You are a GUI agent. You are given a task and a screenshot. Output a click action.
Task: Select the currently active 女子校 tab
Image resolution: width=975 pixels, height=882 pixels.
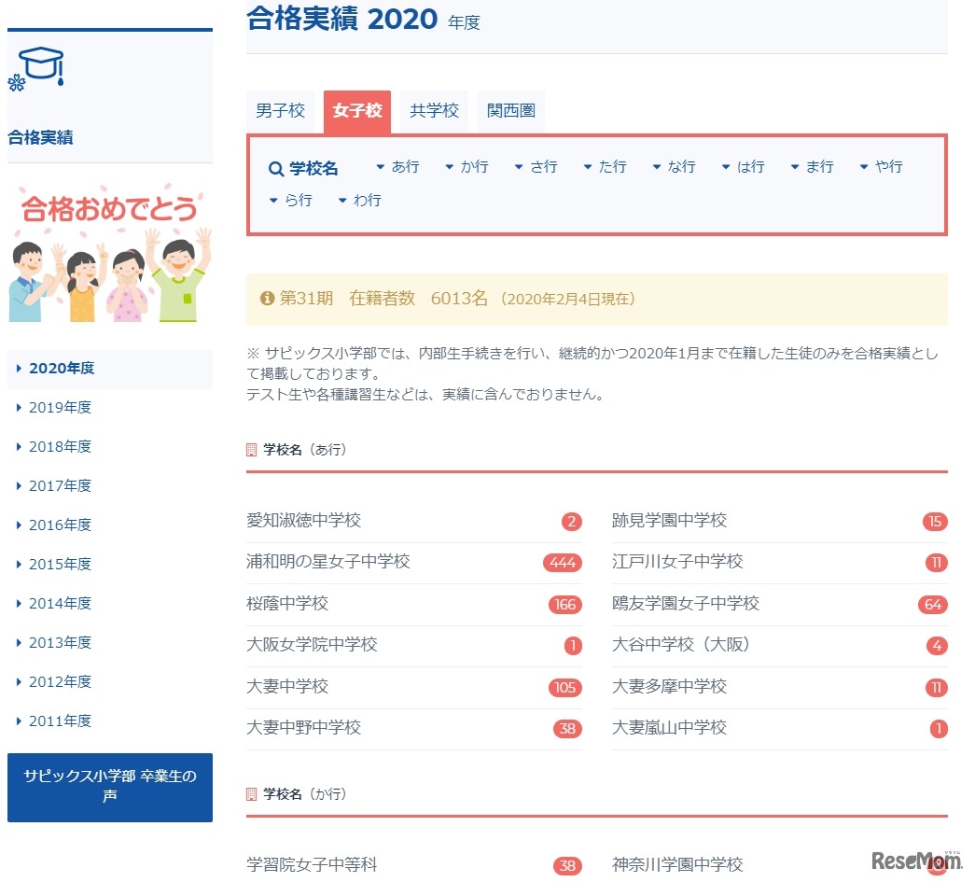pos(356,110)
